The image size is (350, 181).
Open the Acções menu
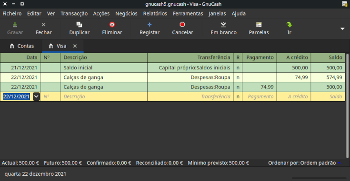(x=101, y=14)
